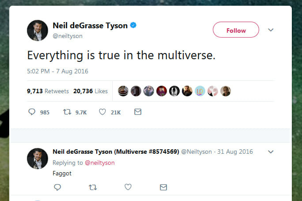Click the first liker avatar in row
Screen dimensions: 302x201
coord(123,91)
